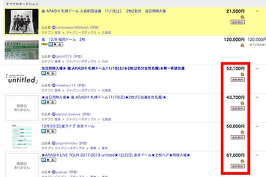Screen dimensions: 266x177
Task: Open listing '嵐 12/8 福岡ドーム 2枚'
Action: [63, 39]
